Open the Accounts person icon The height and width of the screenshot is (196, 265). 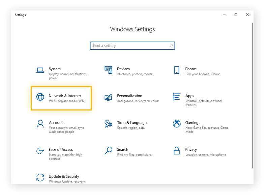tap(40, 124)
